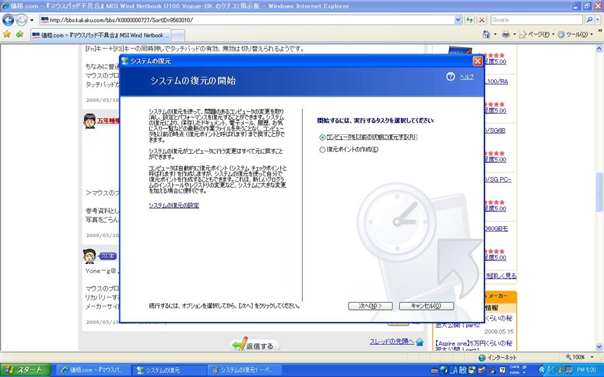This screenshot has width=604, height=377.
Task: Click the IME 'A' input mode indicator
Action: pyautogui.click(x=454, y=370)
